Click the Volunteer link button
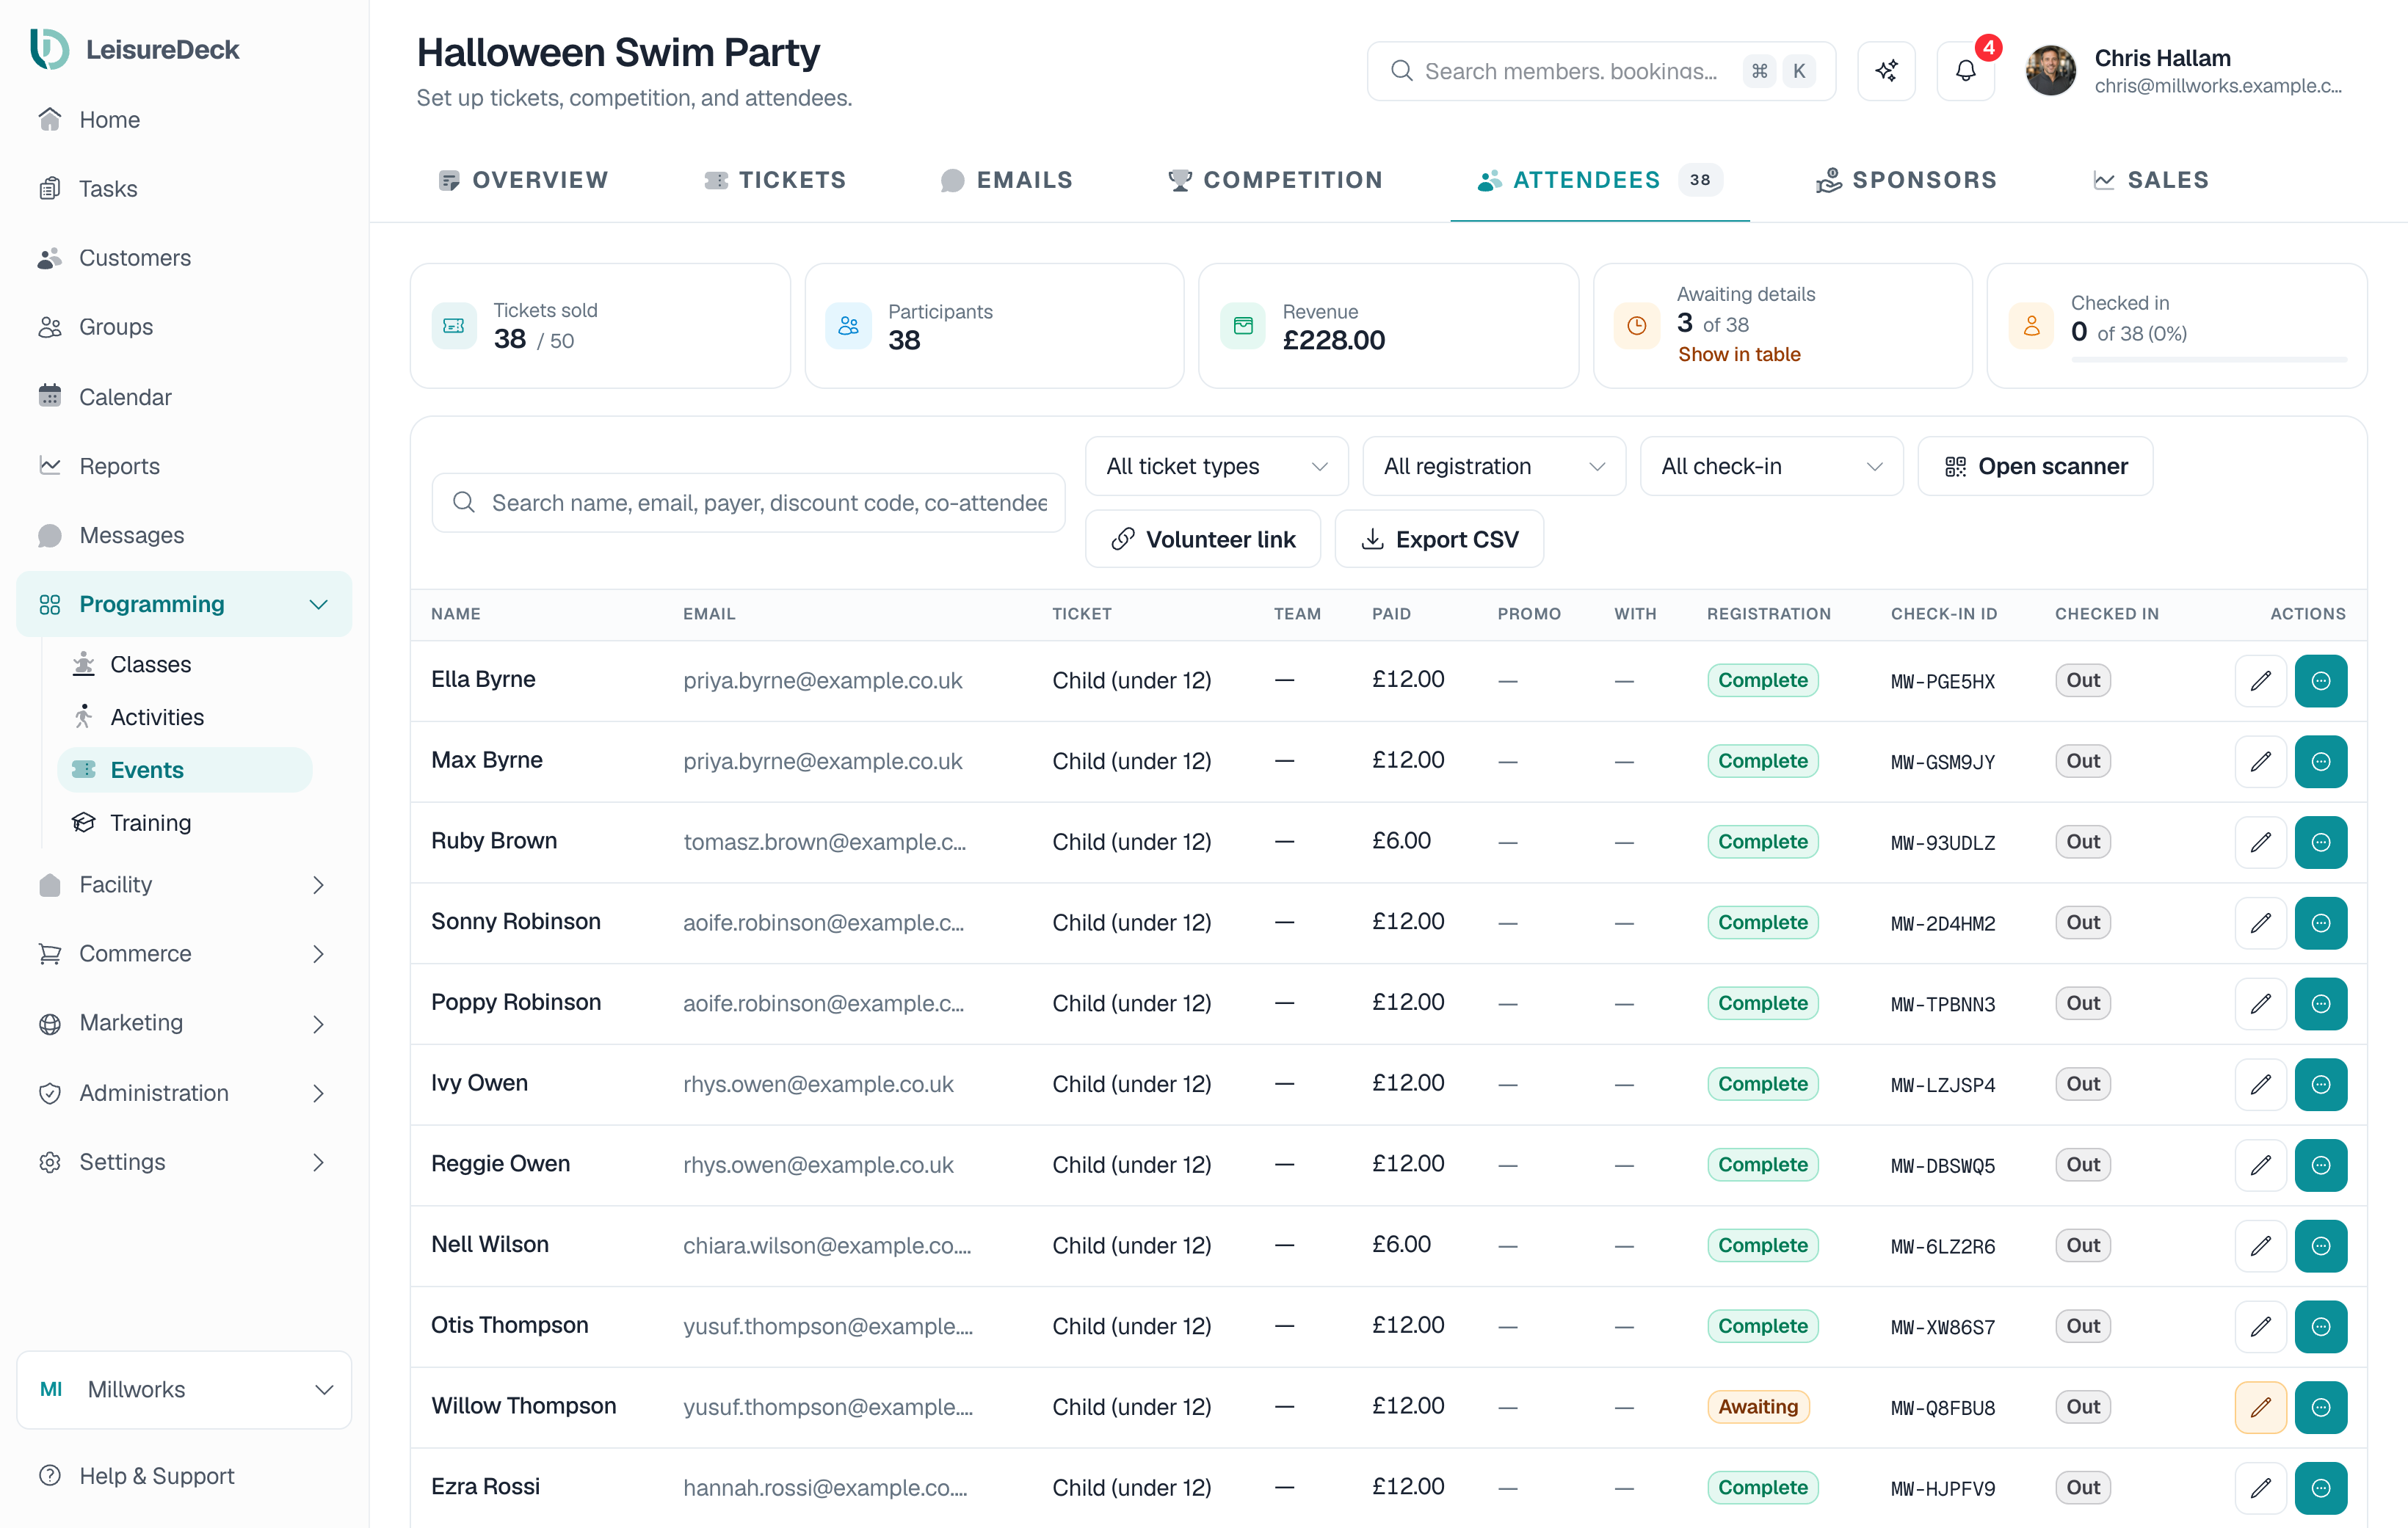This screenshot has width=2408, height=1528. pyautogui.click(x=1203, y=539)
